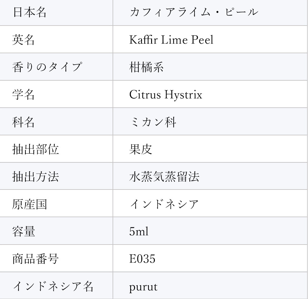Select the 水蒸気蒸留法 extraction method text
Viewport: 308px width, 299px height.
click(x=164, y=176)
